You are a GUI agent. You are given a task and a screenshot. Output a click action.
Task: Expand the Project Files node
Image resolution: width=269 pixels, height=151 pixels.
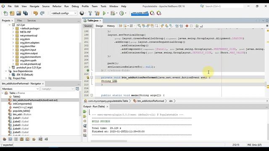[6, 78]
